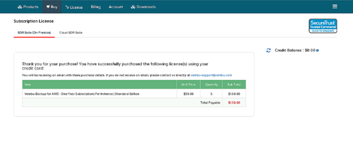
Task: Click the Quantity column header
Action: [211, 85]
